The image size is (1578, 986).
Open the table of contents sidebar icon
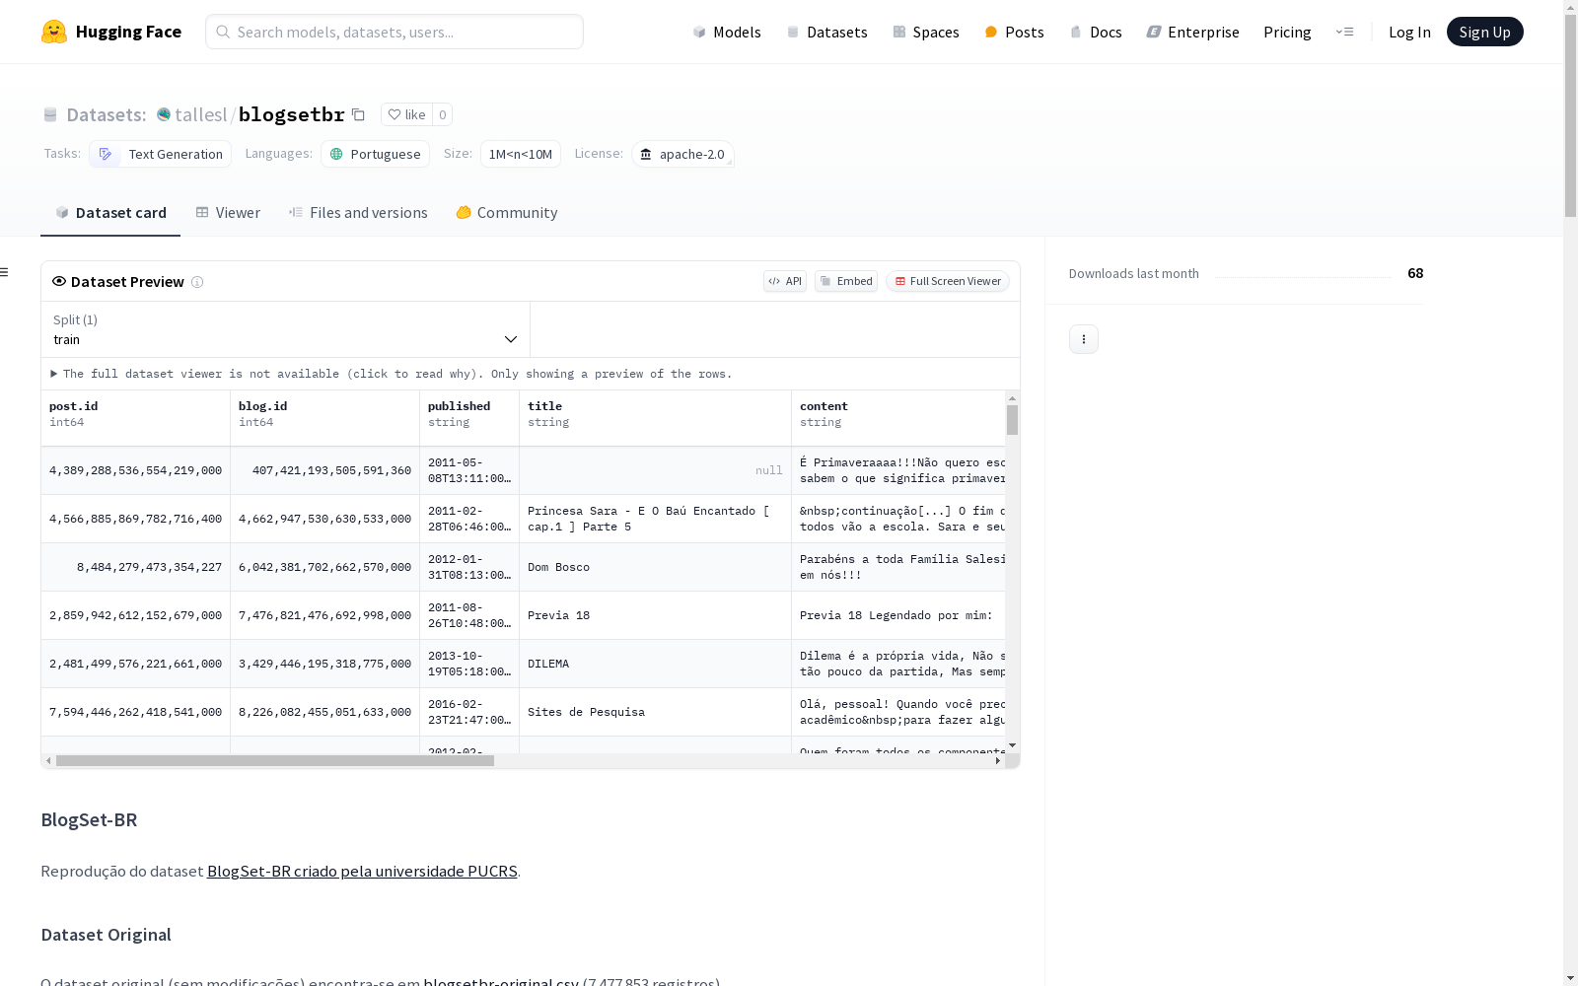click(5, 272)
